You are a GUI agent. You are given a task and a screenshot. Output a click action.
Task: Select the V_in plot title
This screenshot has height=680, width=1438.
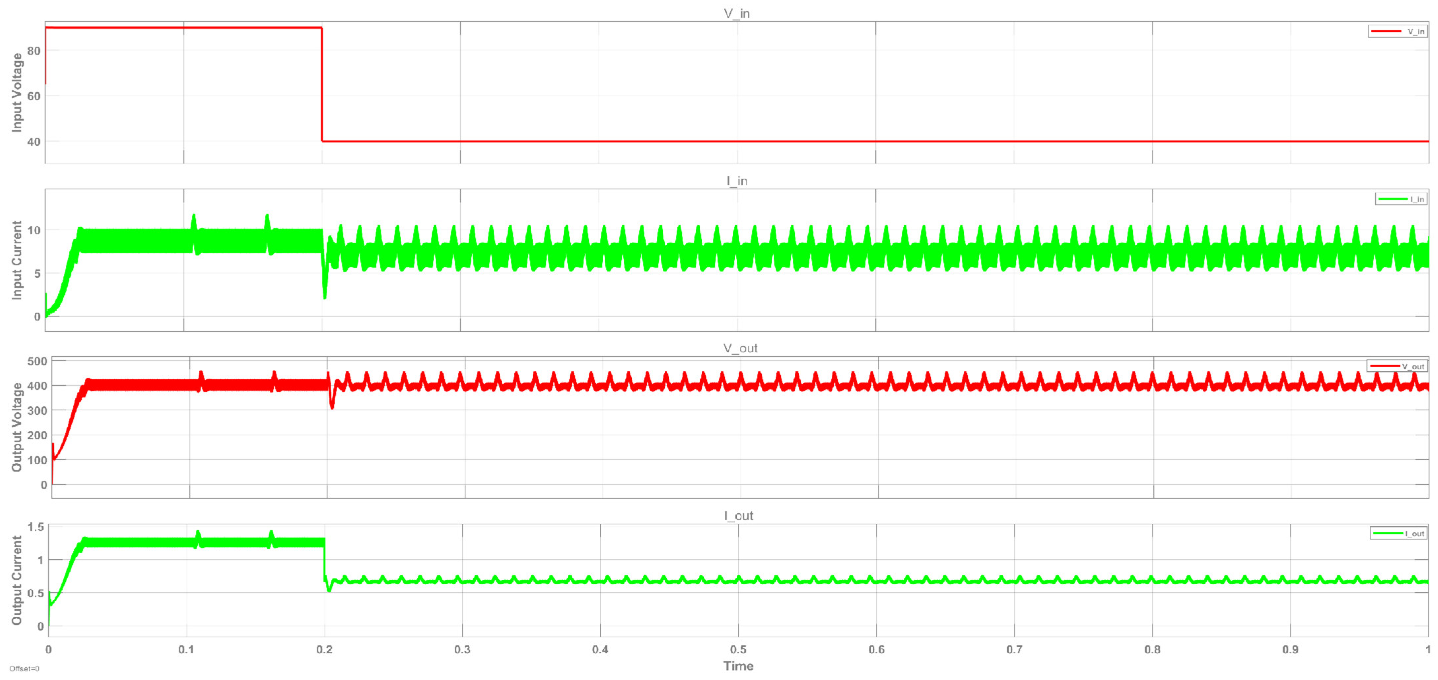(736, 14)
